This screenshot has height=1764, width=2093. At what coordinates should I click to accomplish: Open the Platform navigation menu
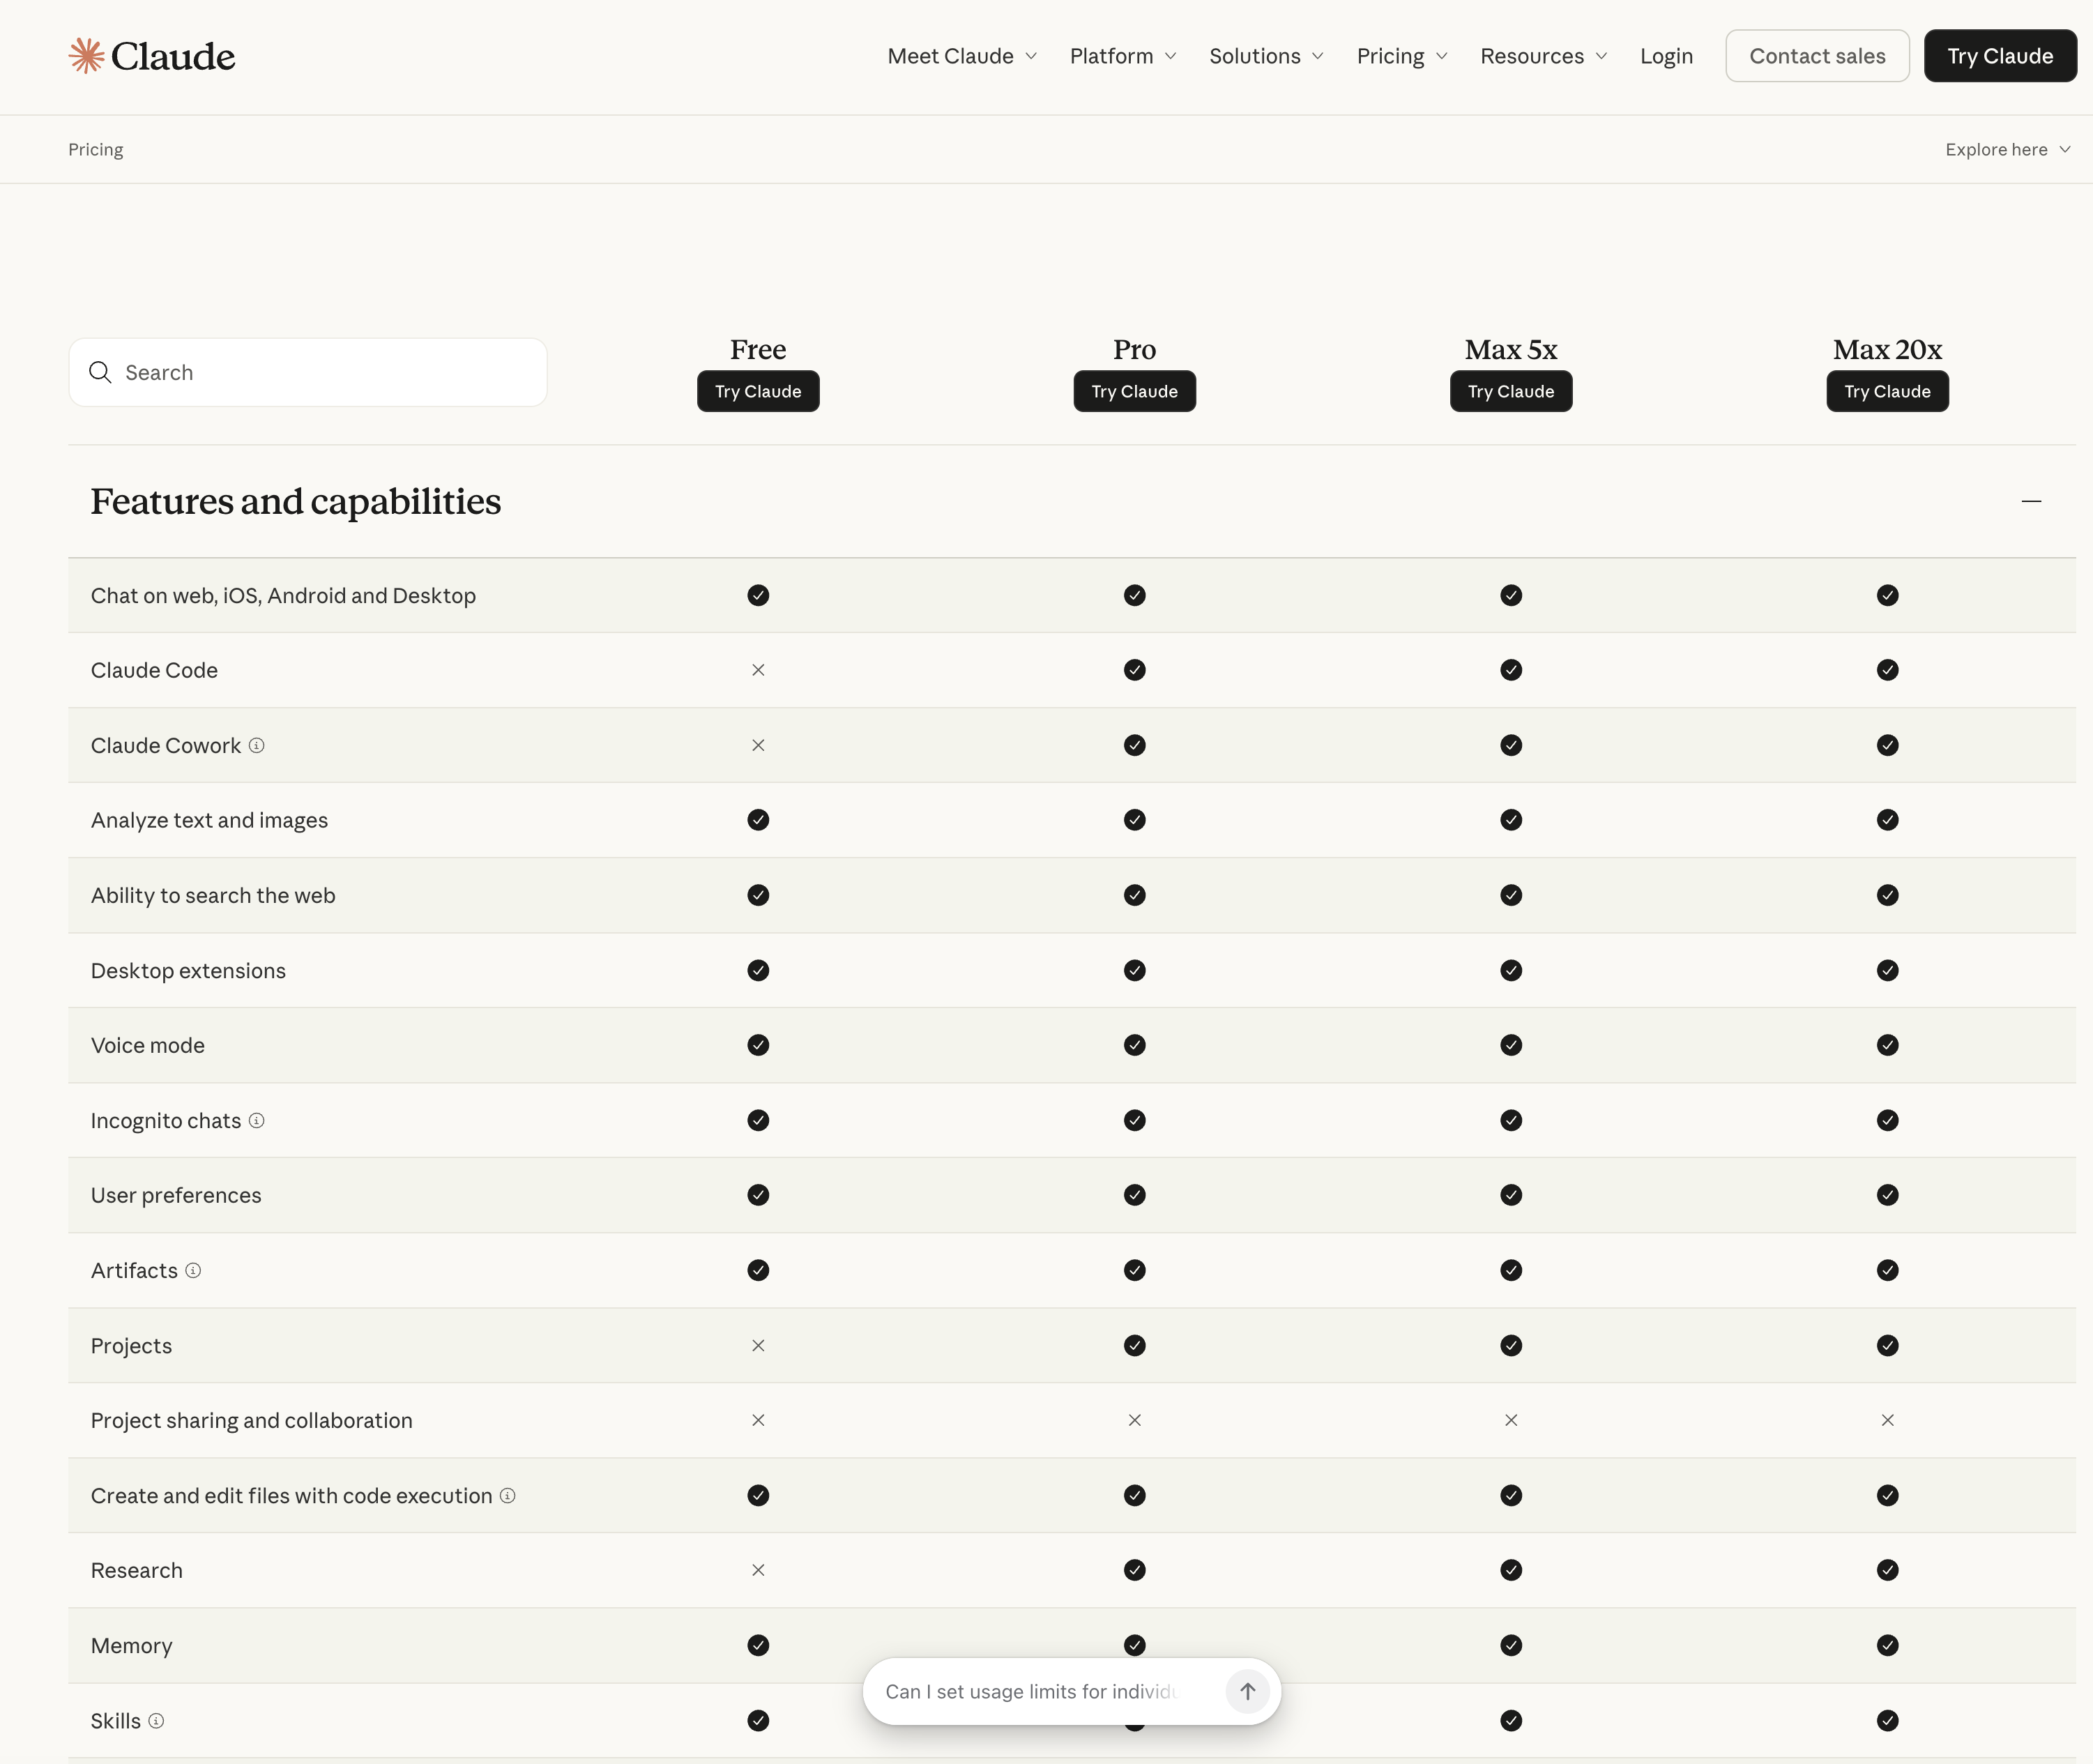pos(1122,56)
